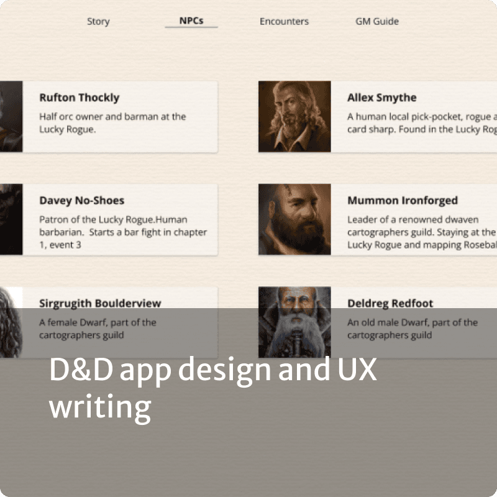Click 'A female Dwarf' description text

pos(98,329)
